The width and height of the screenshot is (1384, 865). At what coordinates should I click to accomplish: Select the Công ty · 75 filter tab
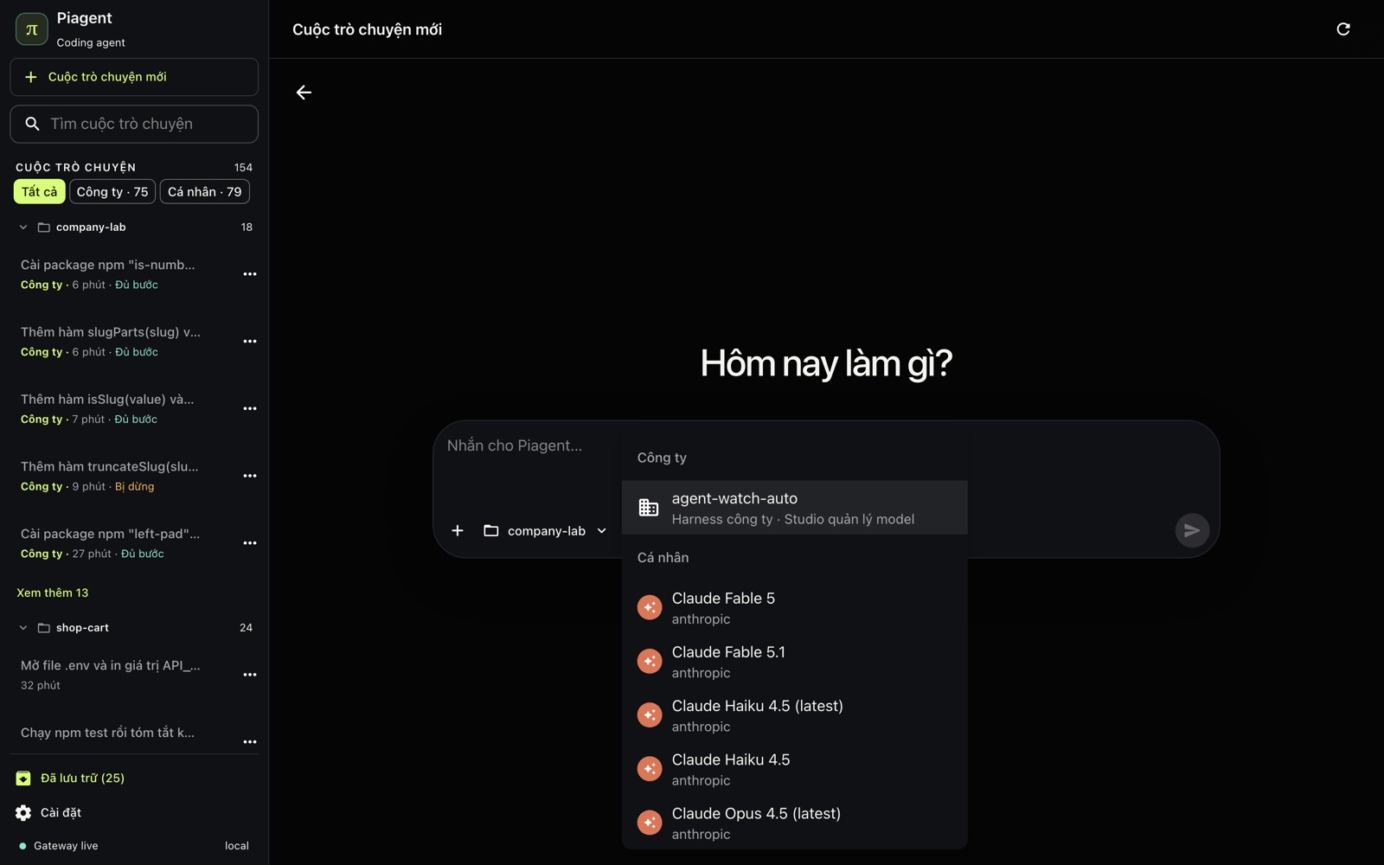pos(112,192)
